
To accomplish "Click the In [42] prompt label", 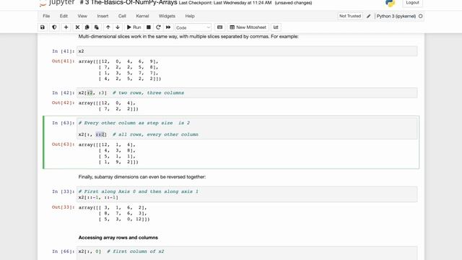I will pyautogui.click(x=64, y=93).
